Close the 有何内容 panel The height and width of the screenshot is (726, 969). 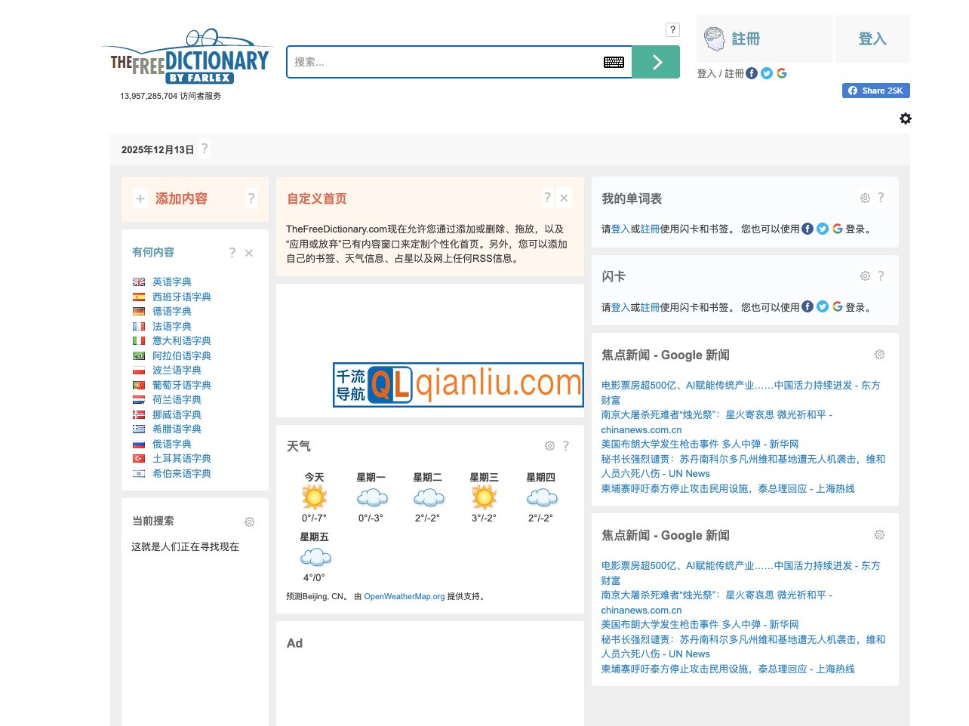coord(249,253)
